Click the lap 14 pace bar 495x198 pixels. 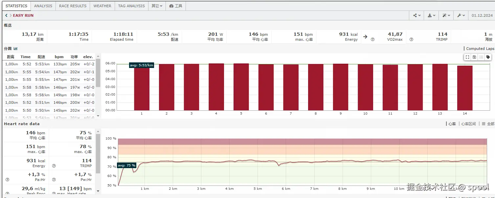464,88
